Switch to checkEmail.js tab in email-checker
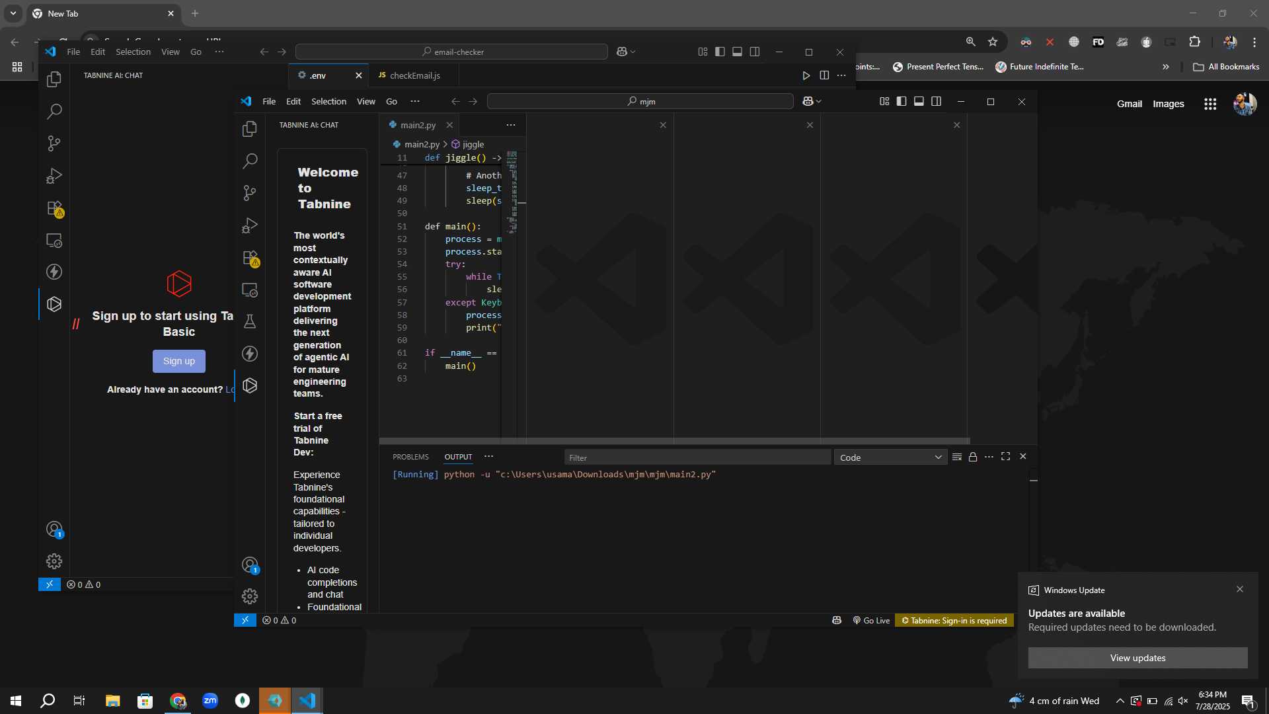This screenshot has height=714, width=1269. coord(415,75)
